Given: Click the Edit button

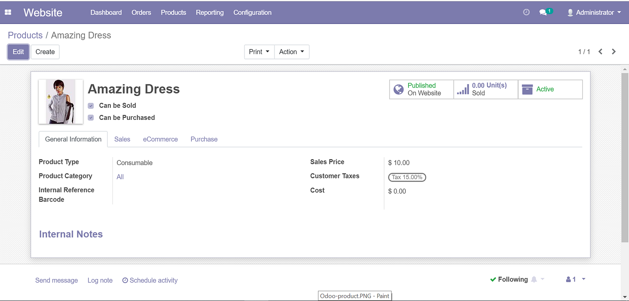Looking at the screenshot, I should click(x=18, y=52).
